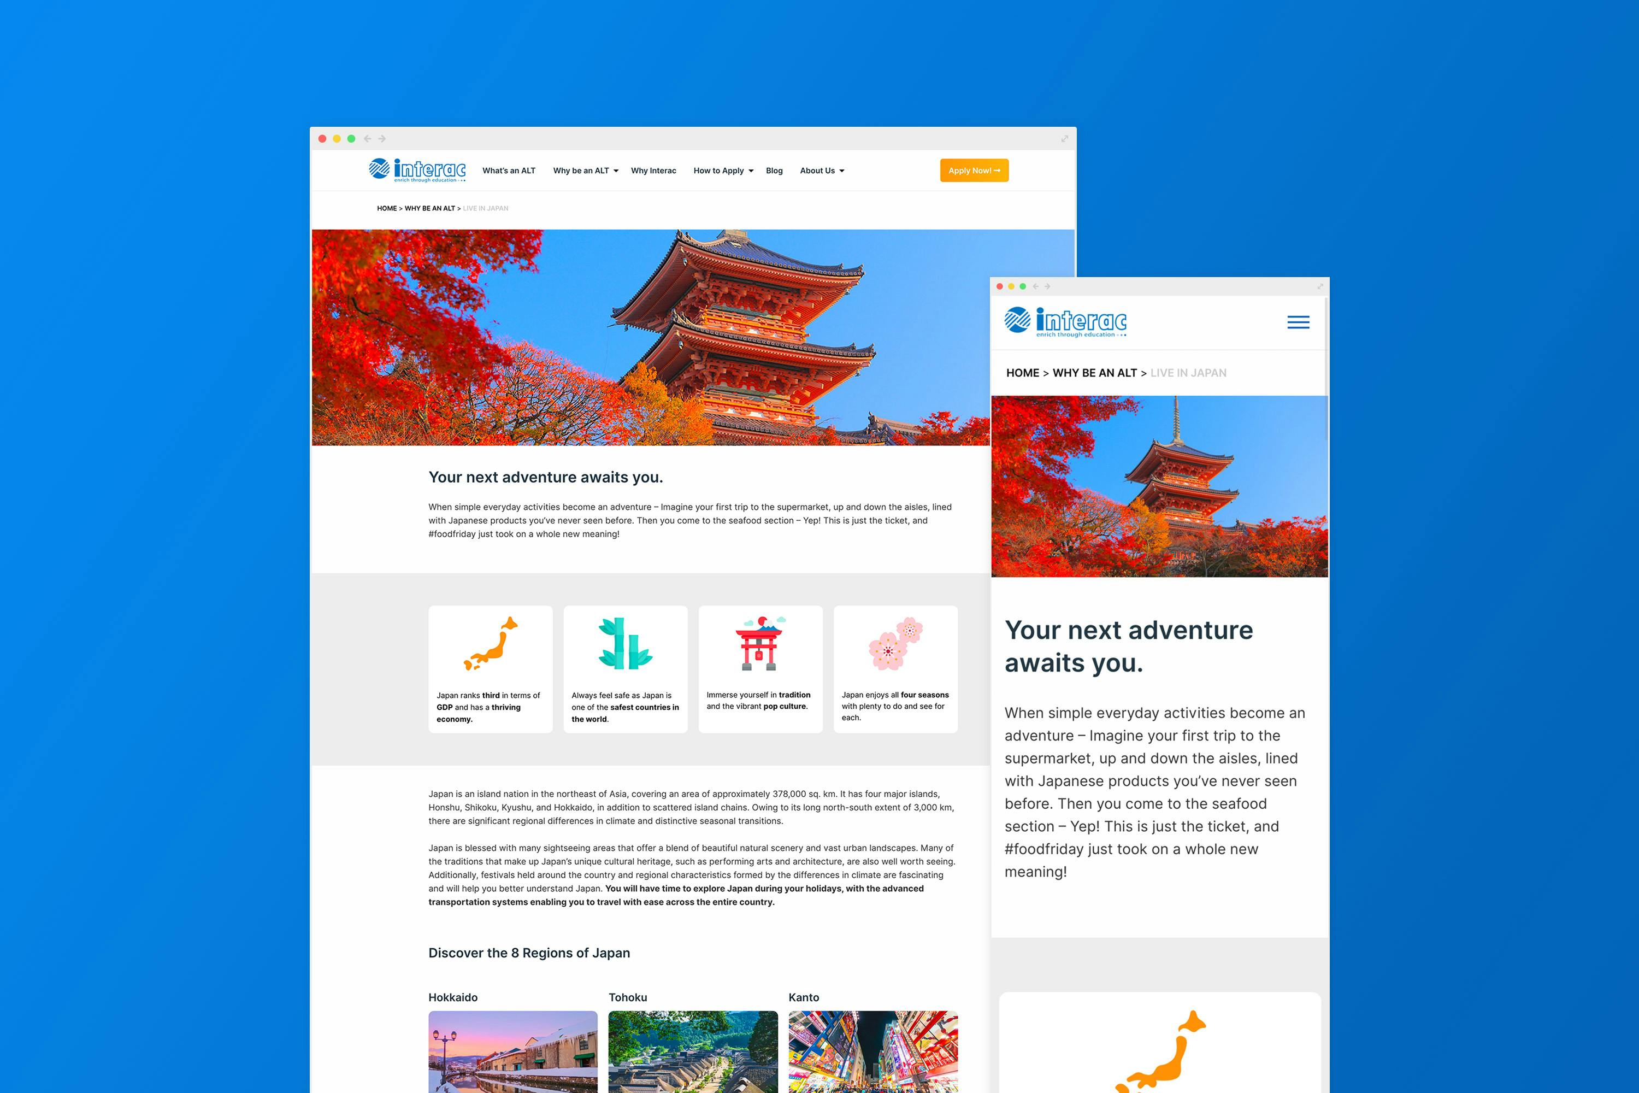Click the Apply Now arrow button icon
This screenshot has height=1093, width=1639.
coord(999,171)
